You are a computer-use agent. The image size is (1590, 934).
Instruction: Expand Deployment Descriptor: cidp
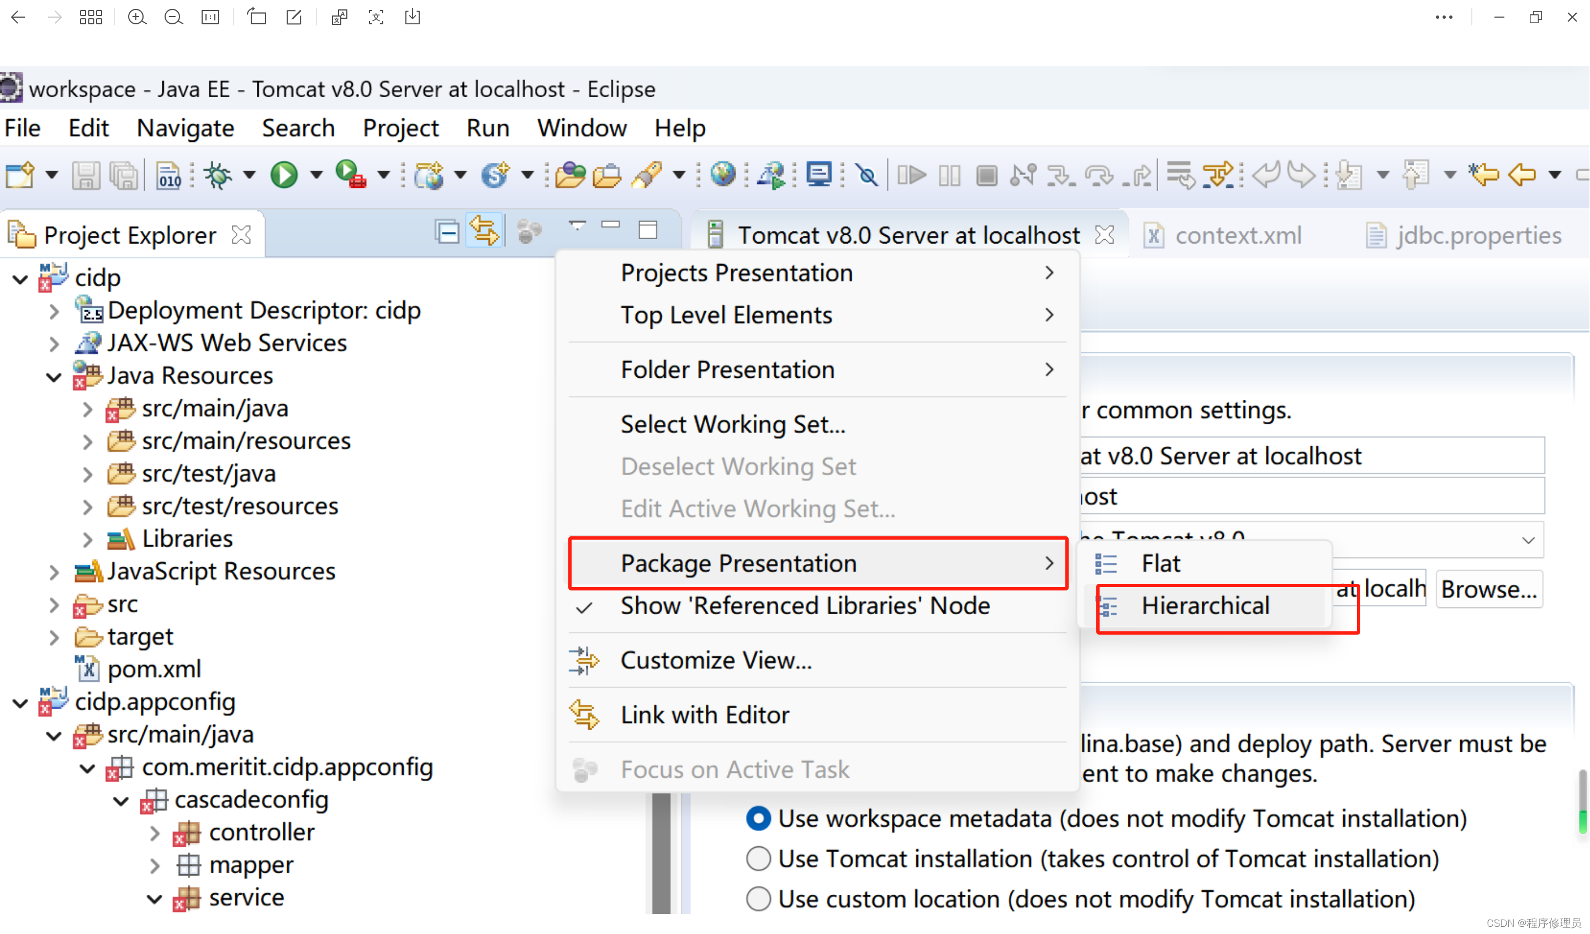pyautogui.click(x=54, y=312)
